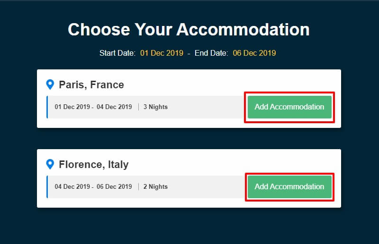Select the trip end date value in header
Viewport: 379px width, 244px height.
coord(254,53)
